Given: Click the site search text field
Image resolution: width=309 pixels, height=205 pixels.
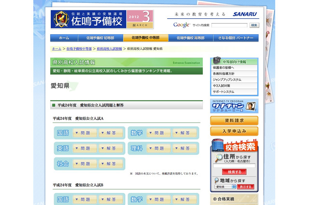Looking at the screenshot, I should click(x=229, y=25).
